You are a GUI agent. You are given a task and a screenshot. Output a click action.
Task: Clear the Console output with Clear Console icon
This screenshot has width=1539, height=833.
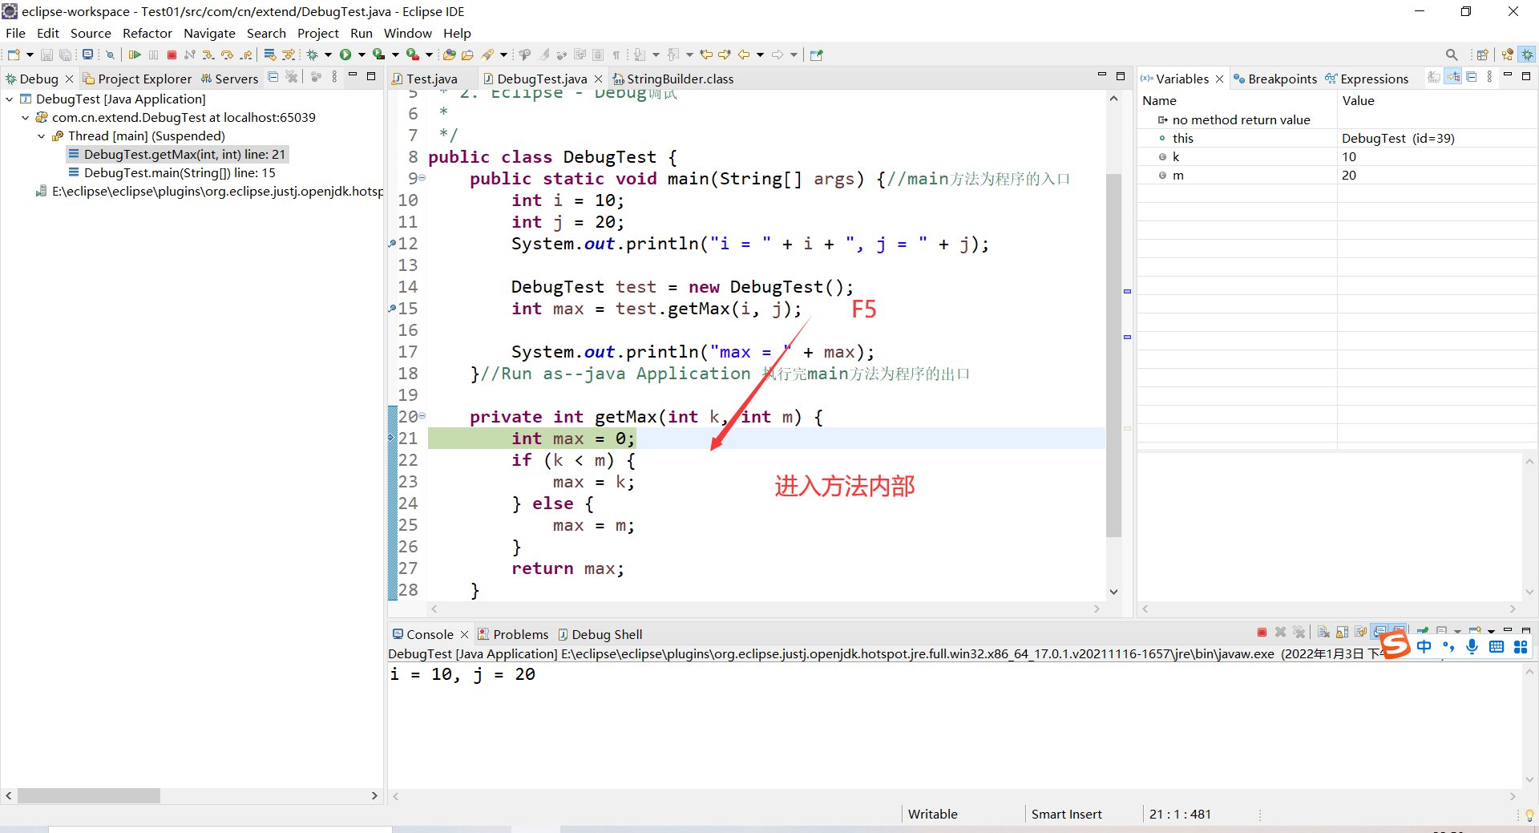(1322, 633)
